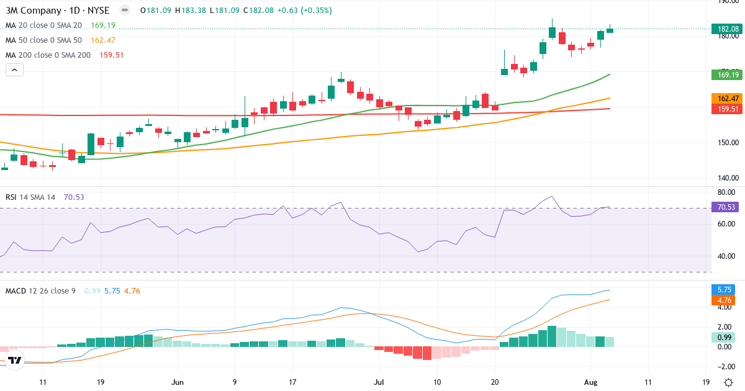Click the gray market status pill icon

(x=125, y=11)
